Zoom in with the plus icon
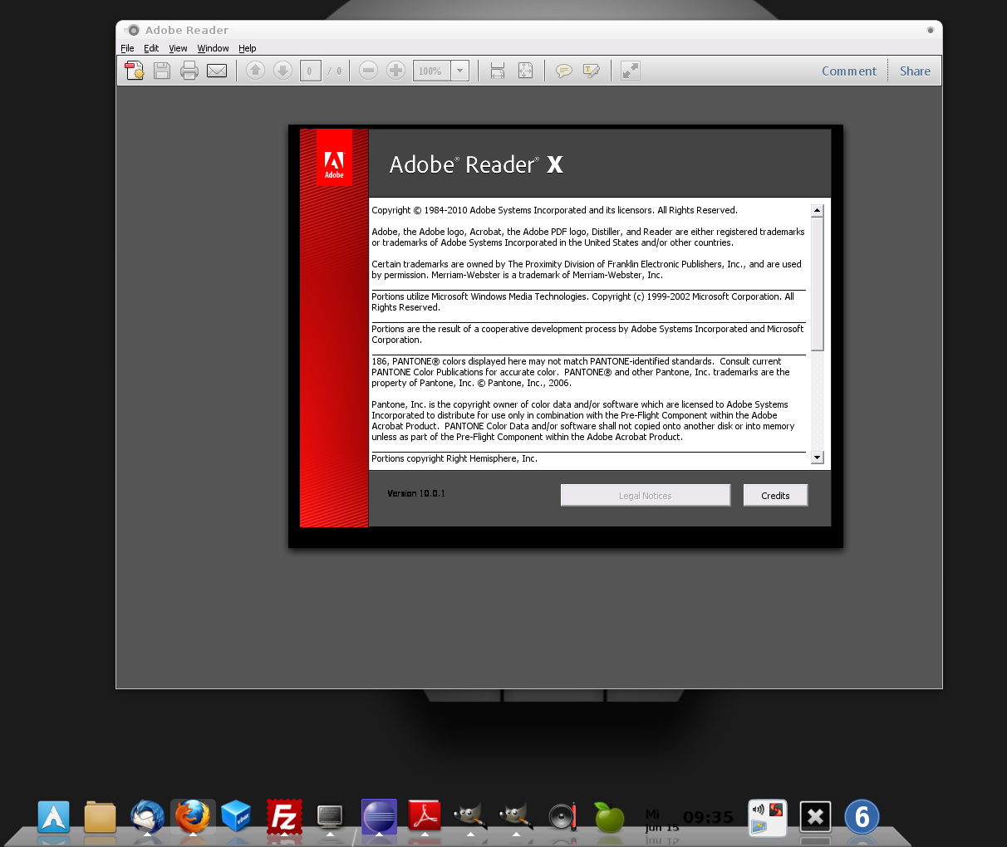Image resolution: width=1007 pixels, height=847 pixels. click(395, 71)
